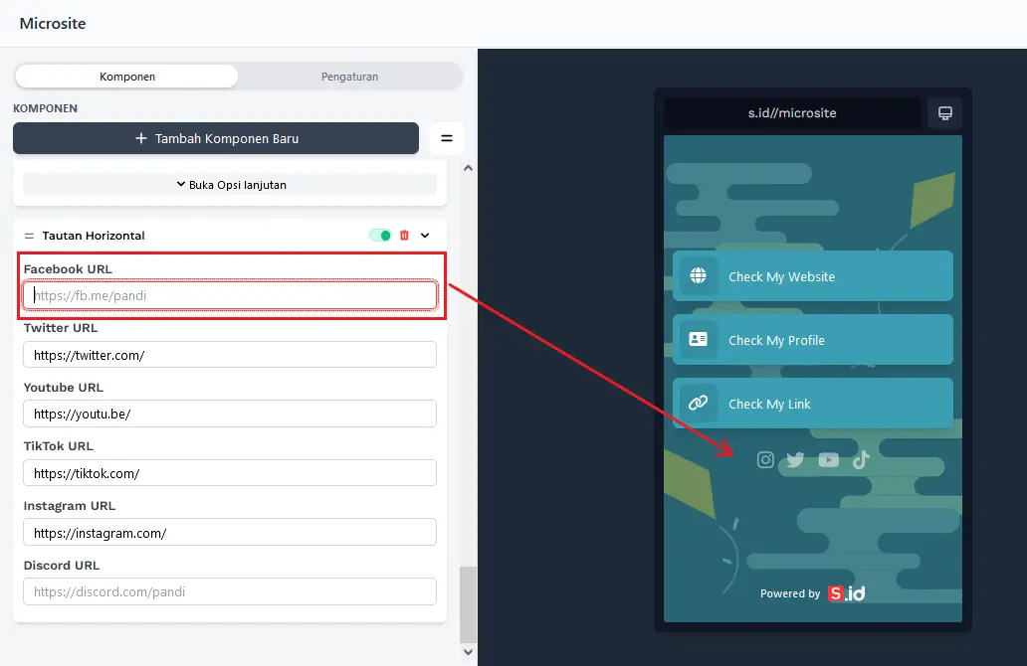Select the Komponen tab
The width and height of the screenshot is (1027, 666).
(x=127, y=77)
